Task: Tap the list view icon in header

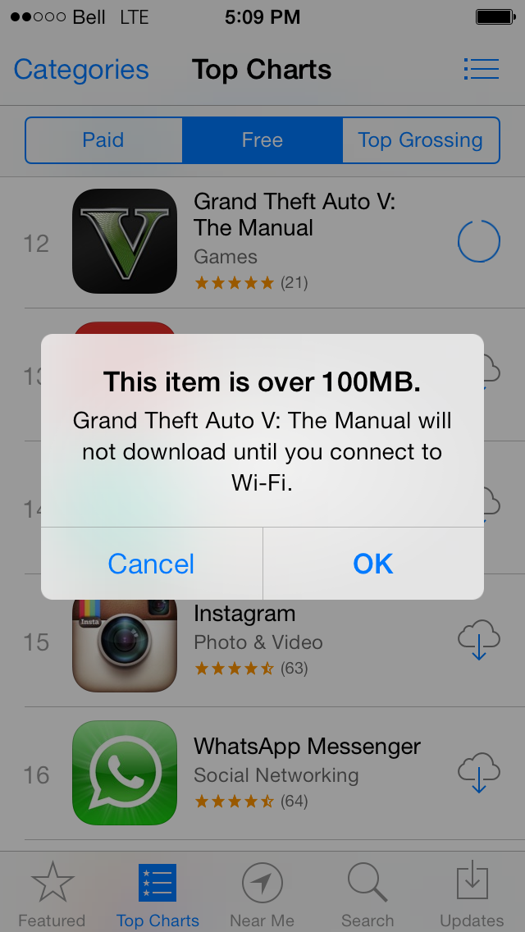Action: [x=481, y=69]
